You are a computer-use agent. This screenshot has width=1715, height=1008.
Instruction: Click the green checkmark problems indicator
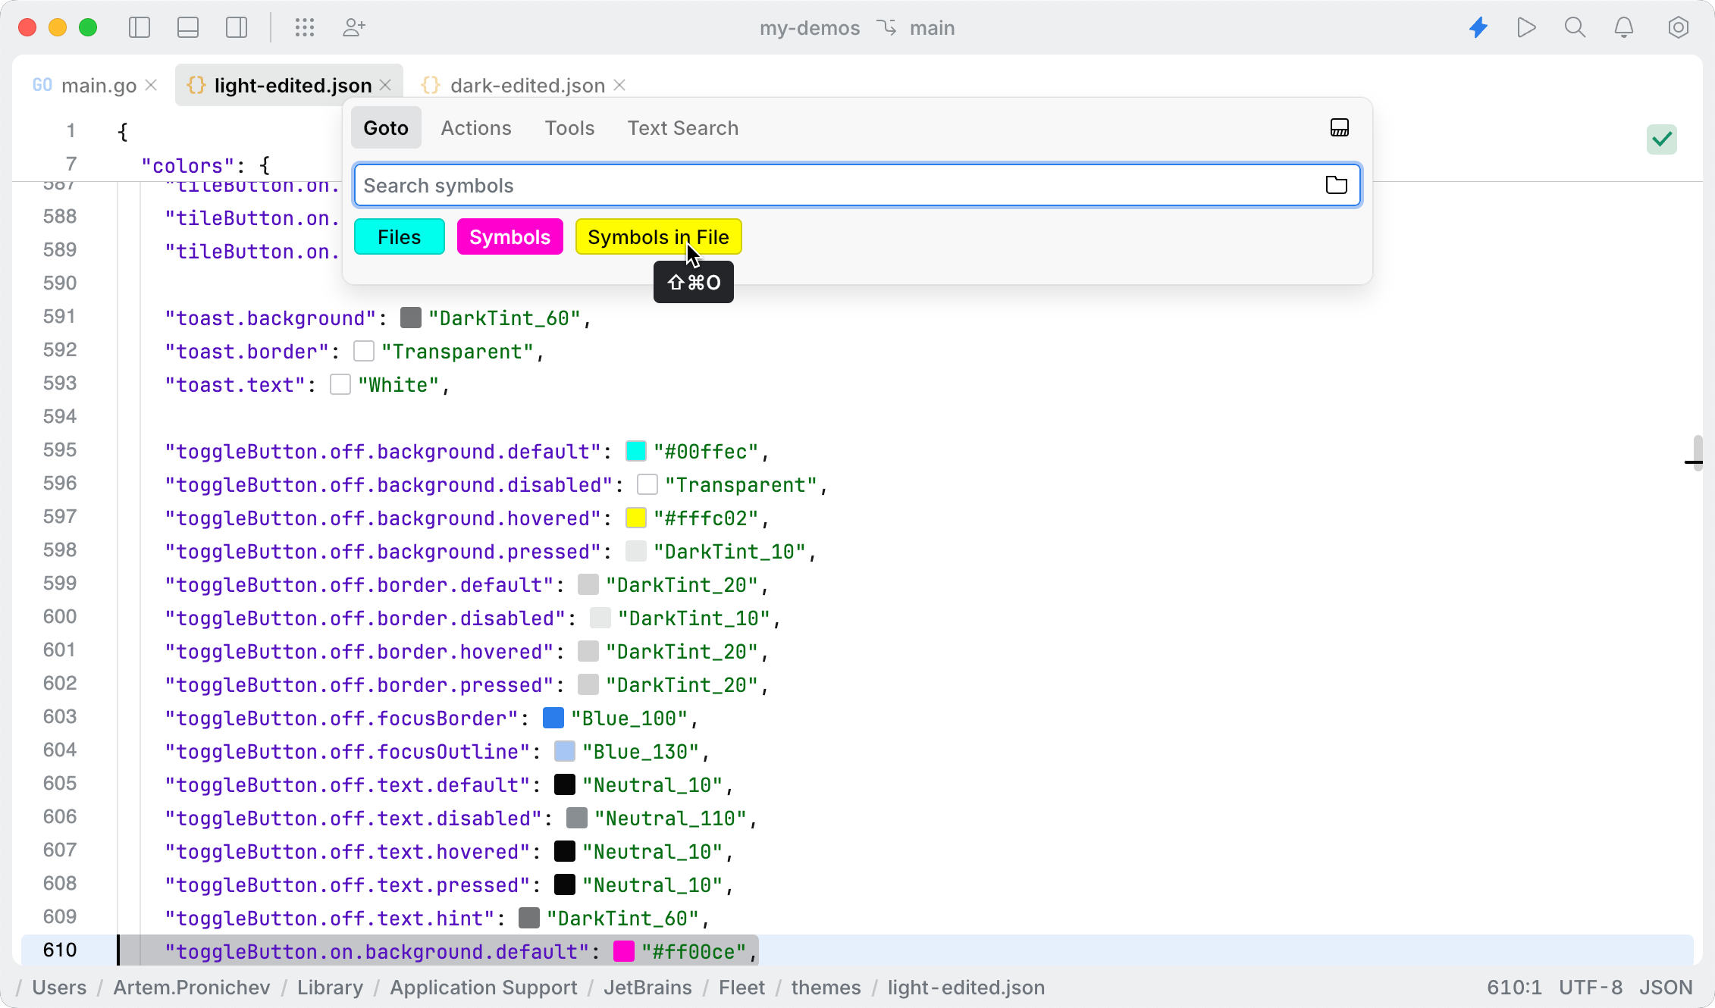tap(1661, 139)
